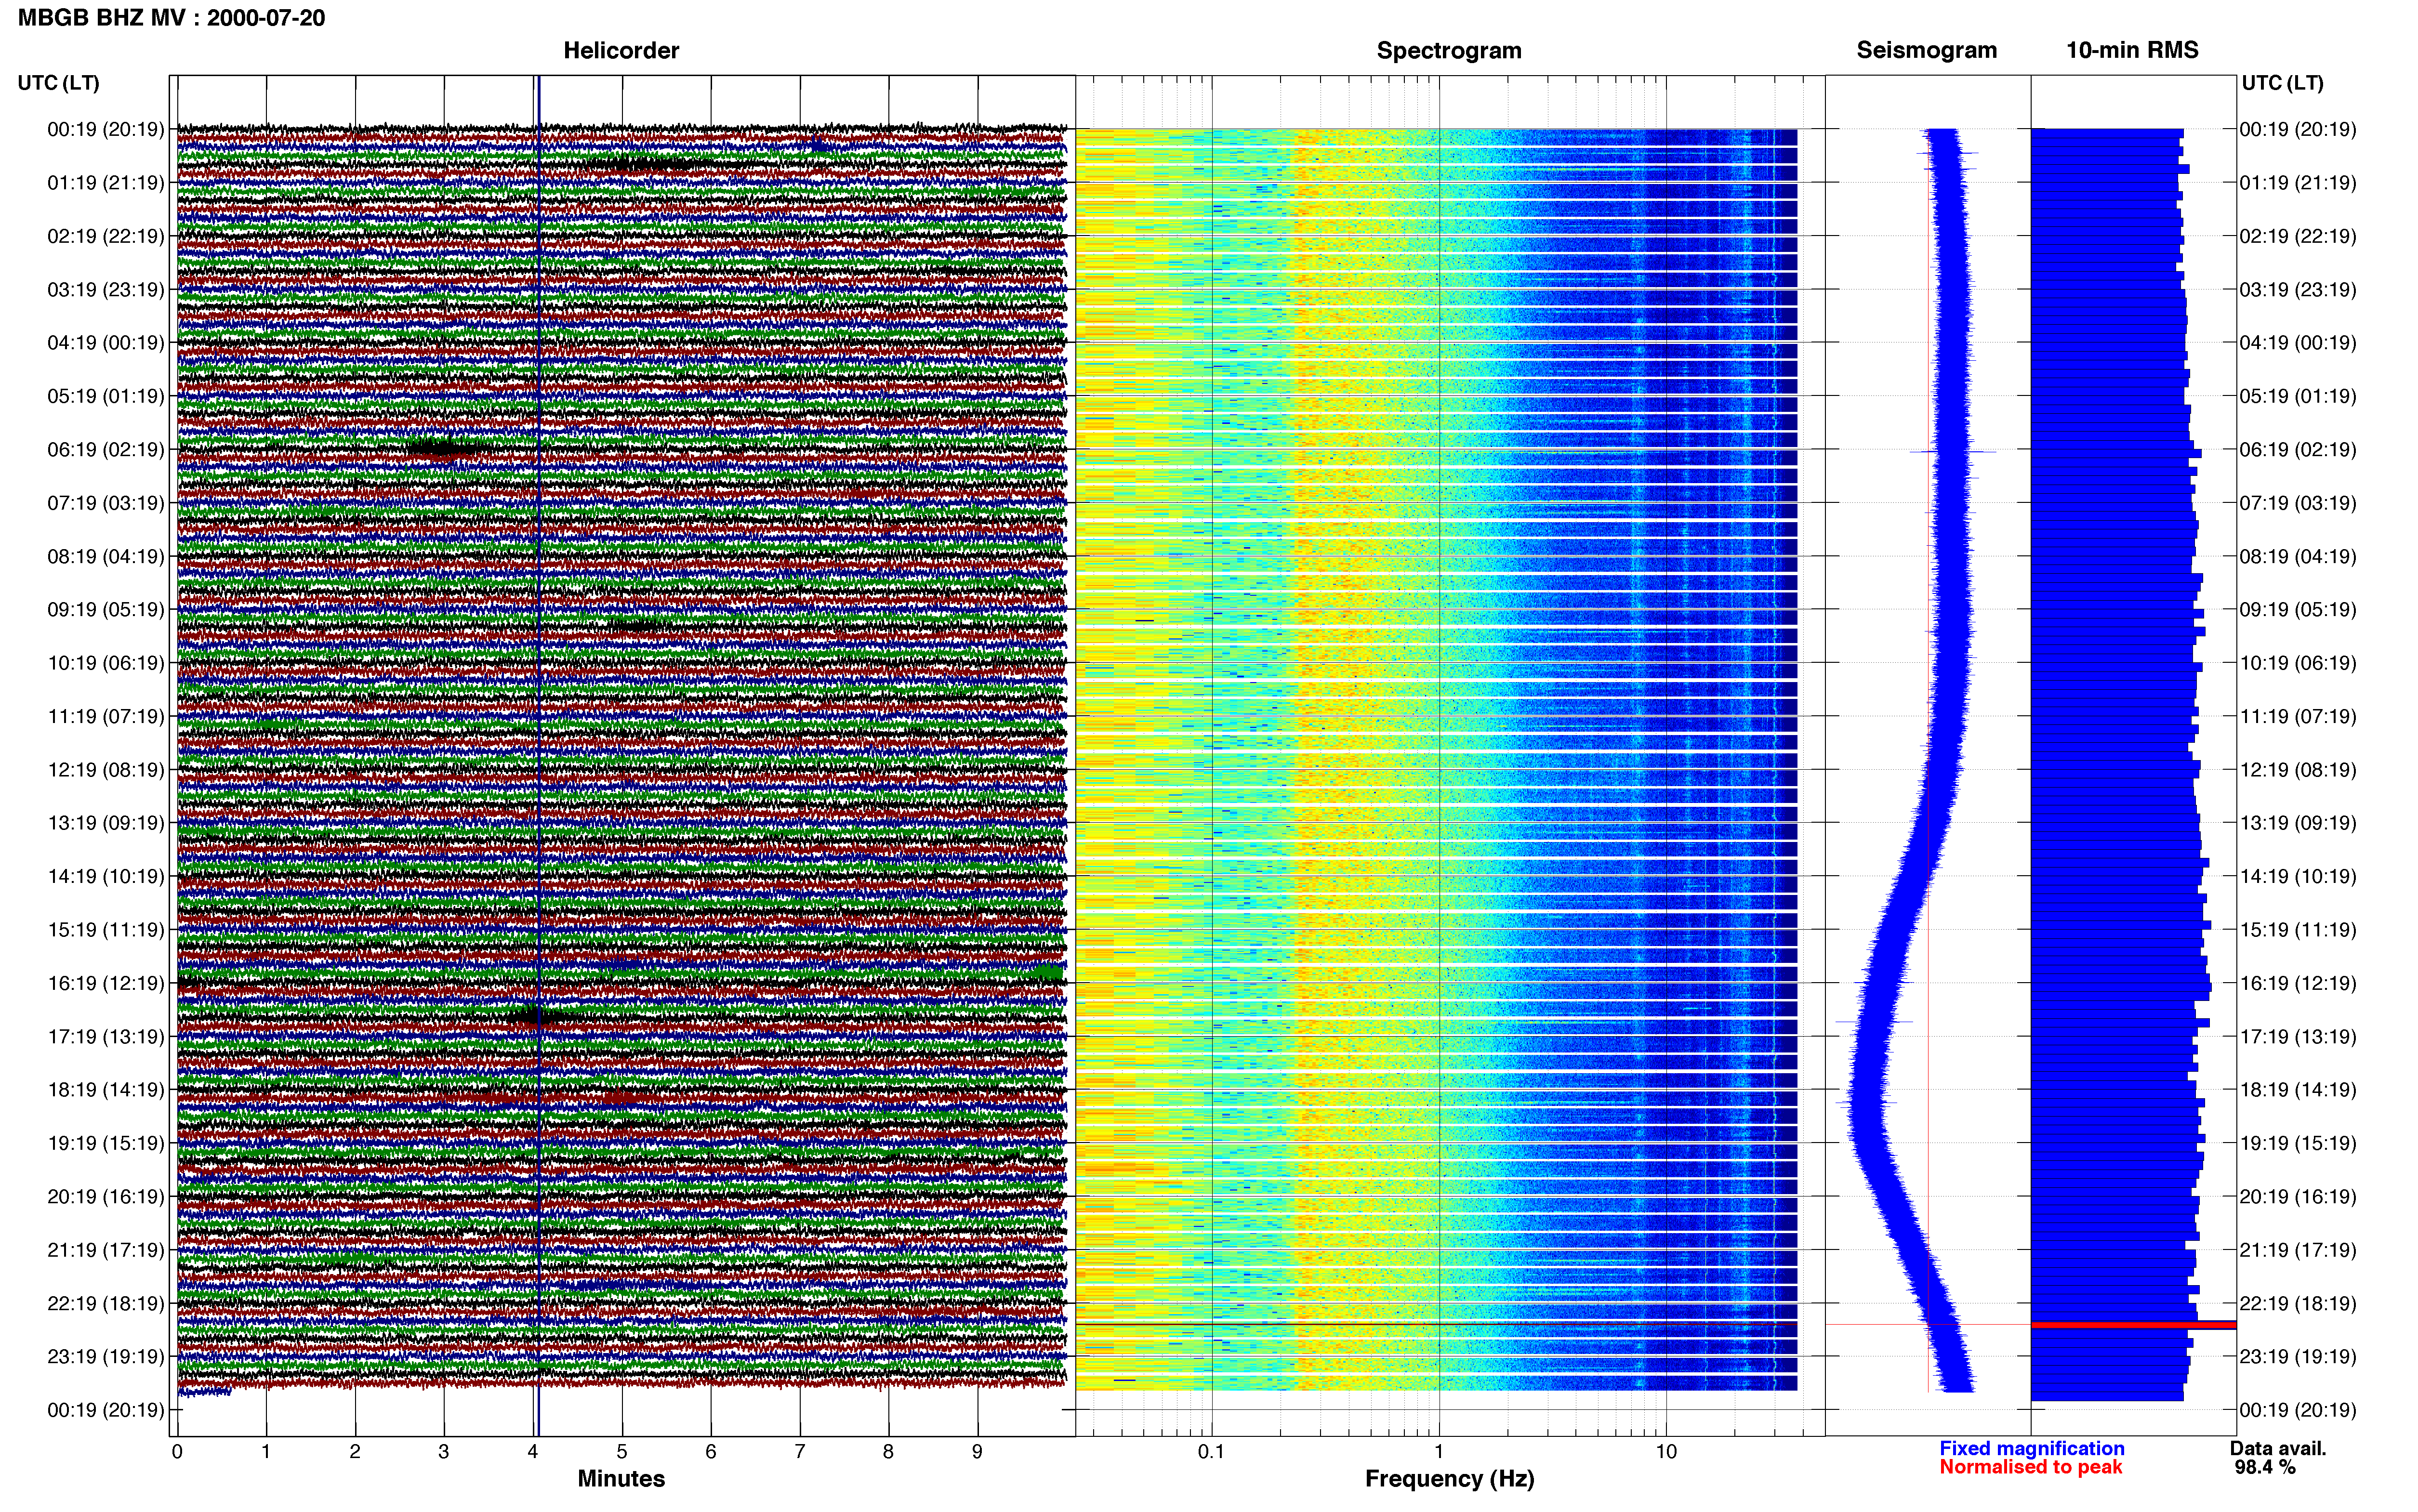Click left time label 03:19 (23:19)

(x=105, y=290)
